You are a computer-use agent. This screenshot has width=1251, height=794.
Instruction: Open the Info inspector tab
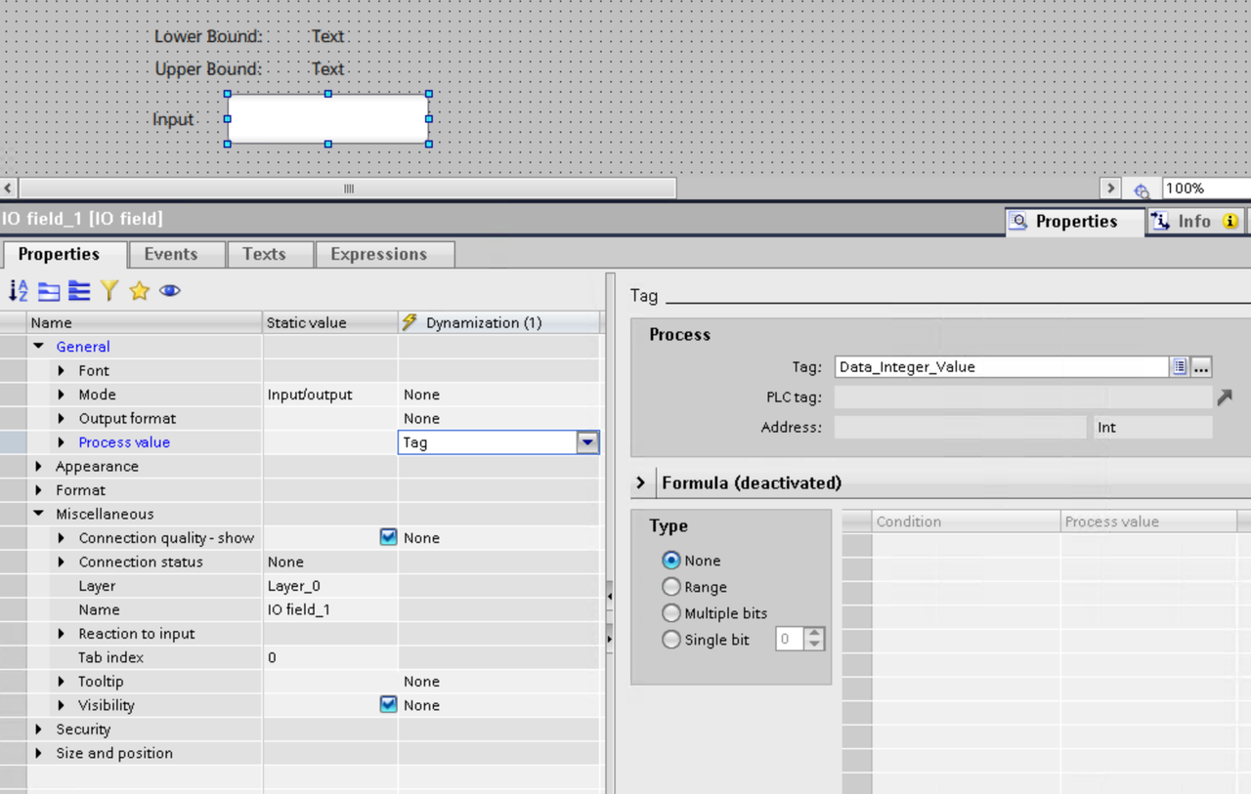1193,222
